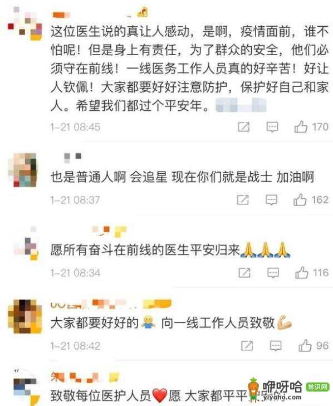Image resolution: width=333 pixels, height=406 pixels.
Task: Reply to the 08:45 comment
Action: point(272,127)
